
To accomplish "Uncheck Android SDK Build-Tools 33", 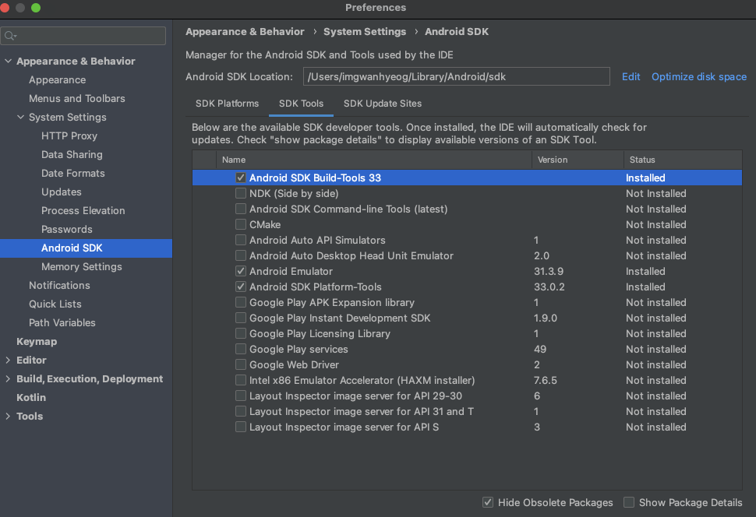I will [x=241, y=178].
